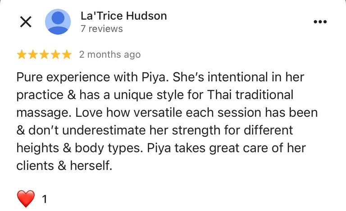
Task: Click the phrase "Pure experience with Piya"
Action: [91, 77]
